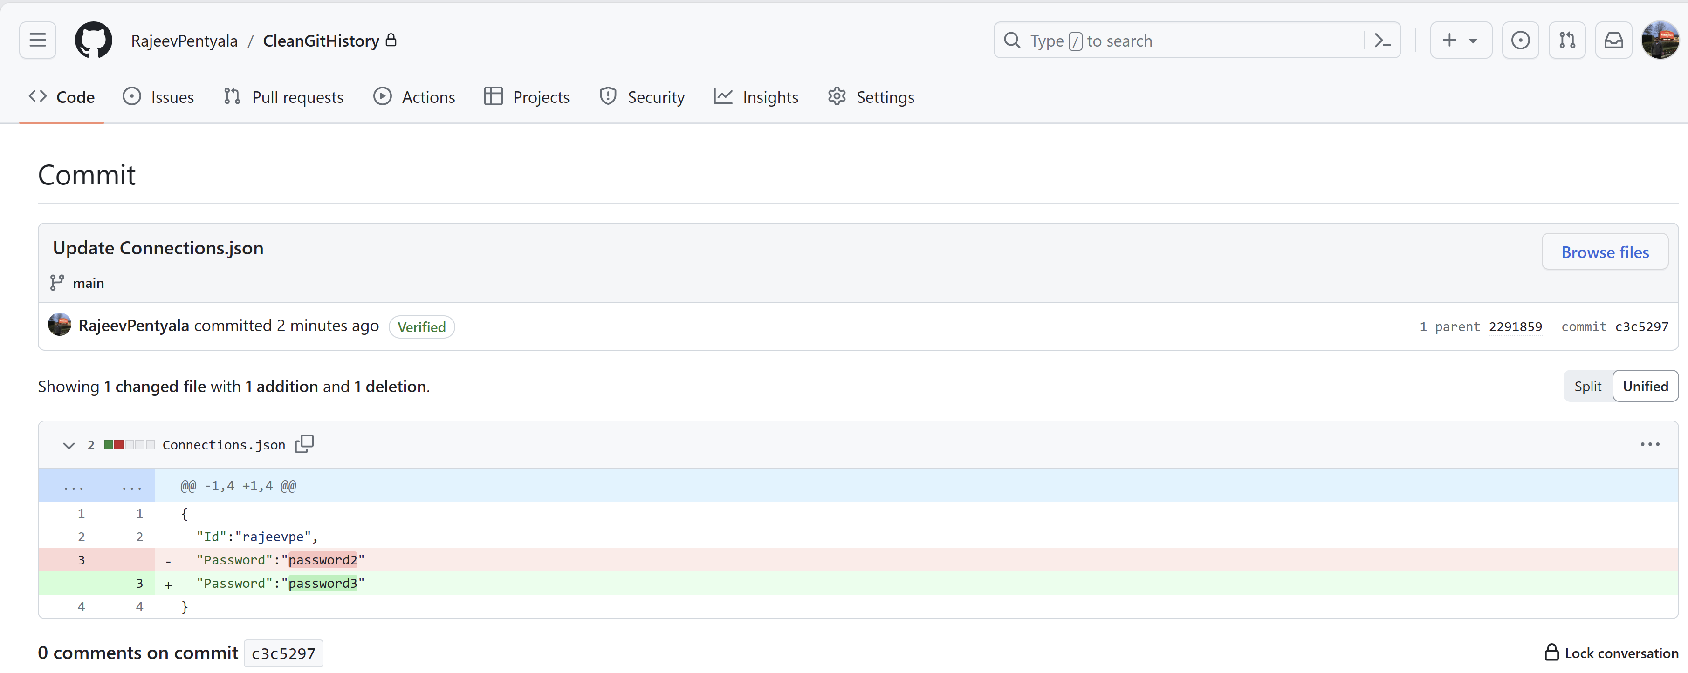Open the notifications inbox icon

(1613, 41)
